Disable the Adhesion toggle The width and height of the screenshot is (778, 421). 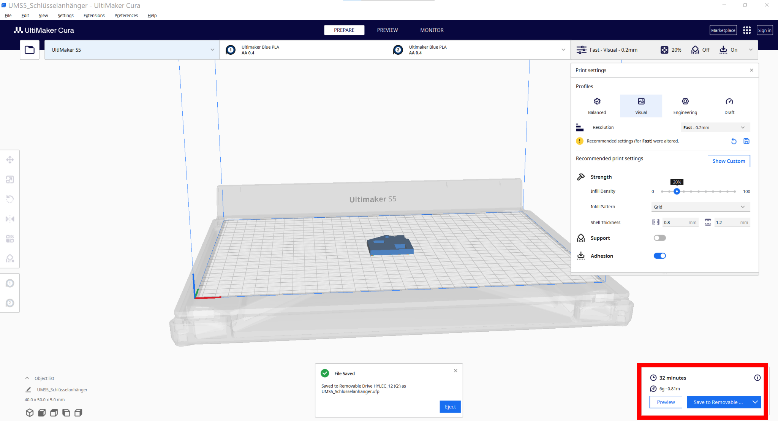[x=659, y=256]
